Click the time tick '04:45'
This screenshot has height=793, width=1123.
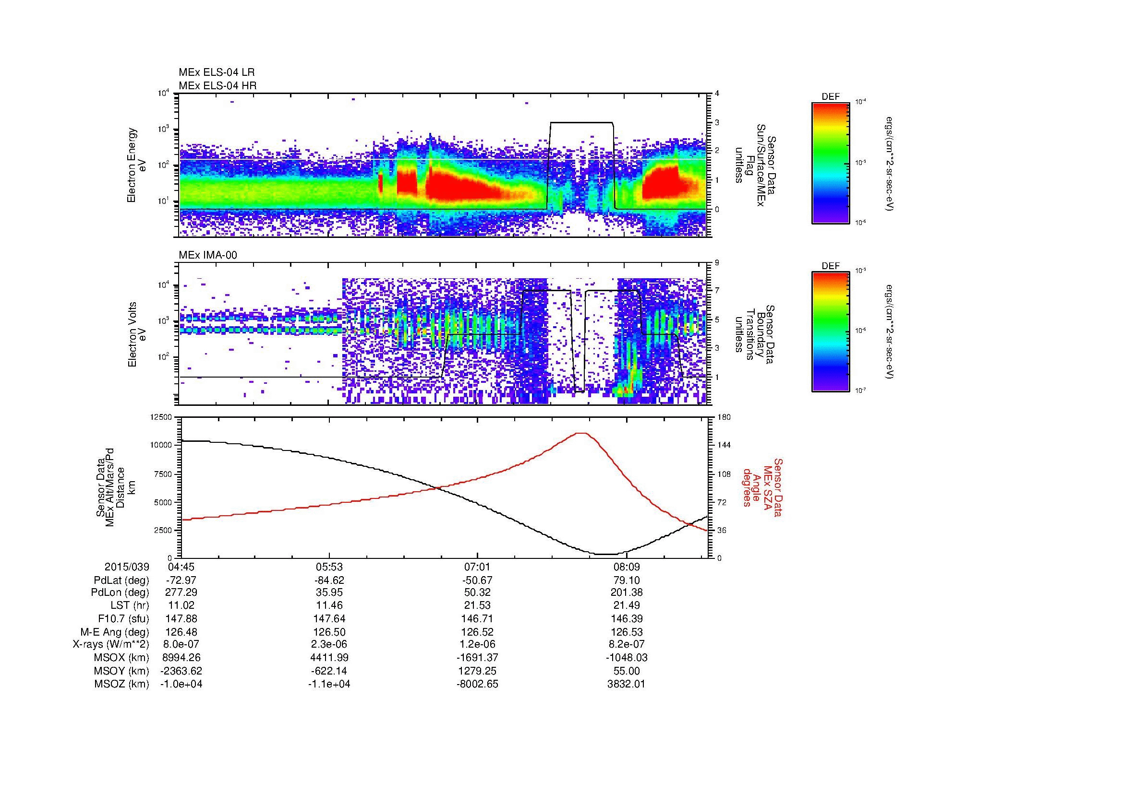181,567
